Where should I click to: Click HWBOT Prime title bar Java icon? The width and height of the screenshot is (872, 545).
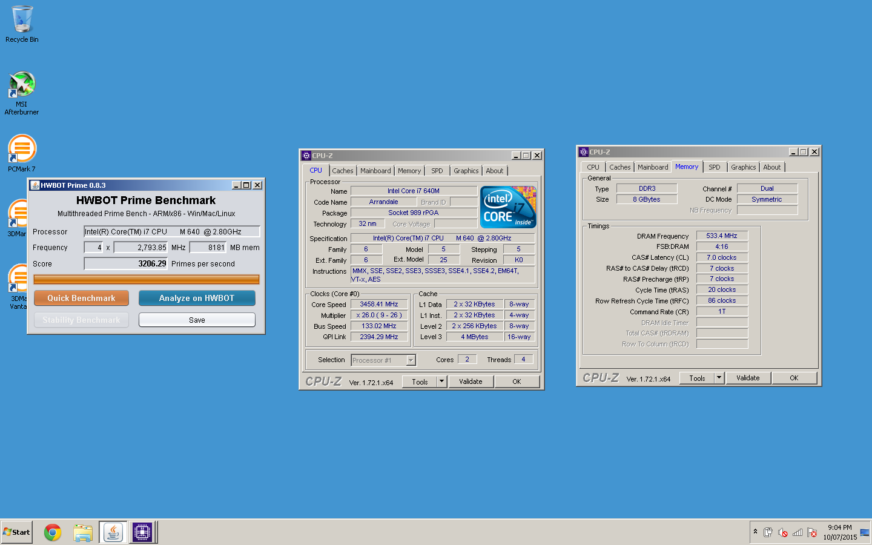pos(35,185)
